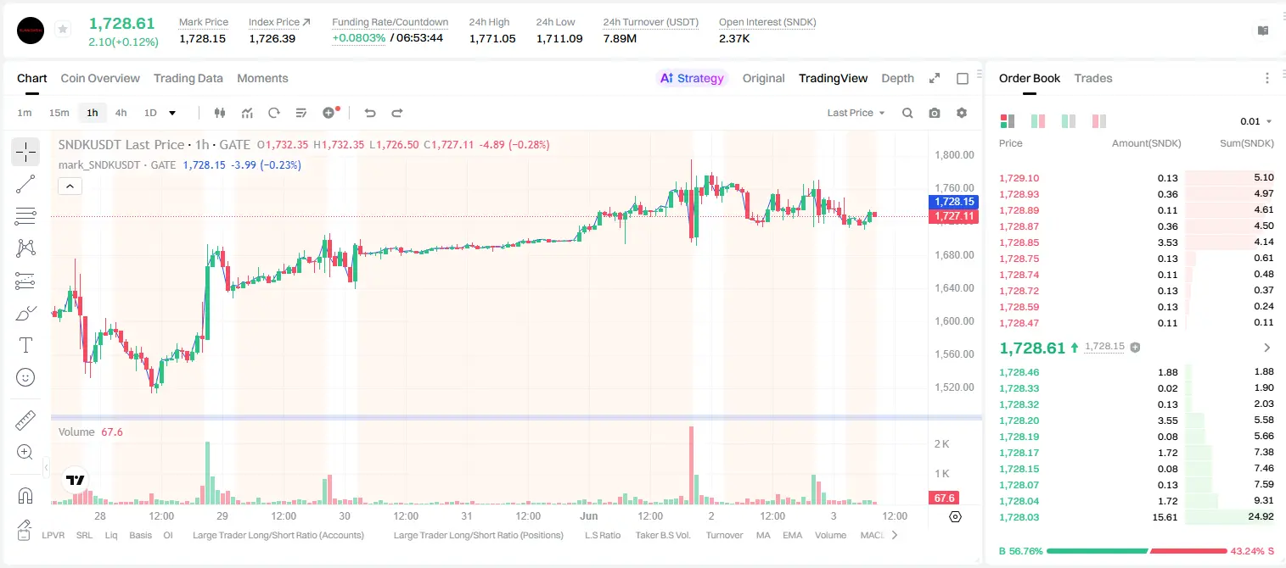Toggle the magnet snap mode
Viewport: 1286px width, 568px height.
pos(25,495)
